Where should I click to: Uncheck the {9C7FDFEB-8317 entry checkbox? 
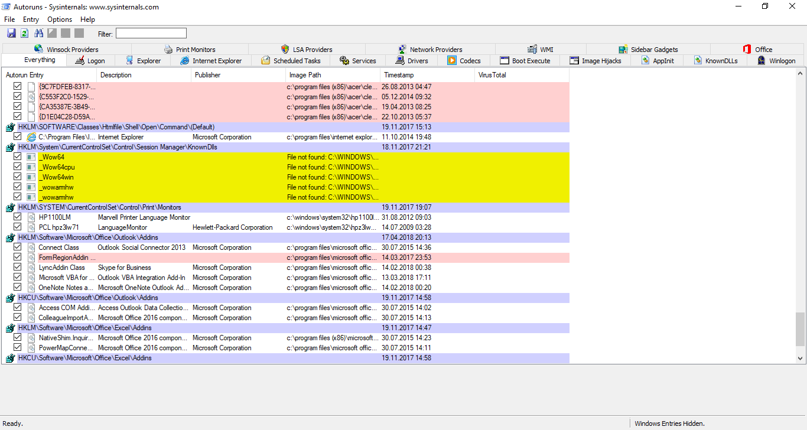coord(18,87)
